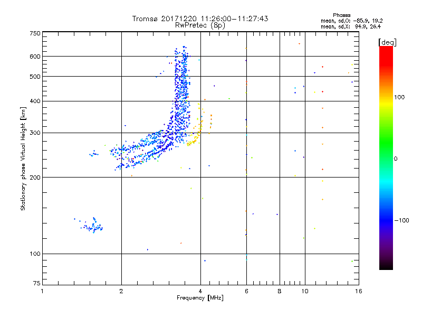Screen dimensions: 422x317
Task: Click the y-axis tick label '750'
Action: pyautogui.click(x=35, y=33)
